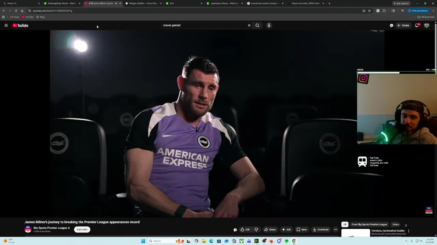The height and width of the screenshot is (245, 437).
Task: Click the Create button on YouTube
Action: coord(403,25)
